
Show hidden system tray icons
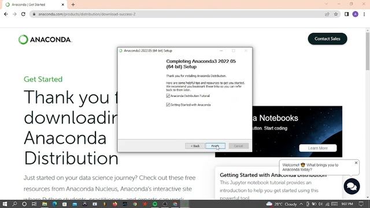(x=301, y=204)
